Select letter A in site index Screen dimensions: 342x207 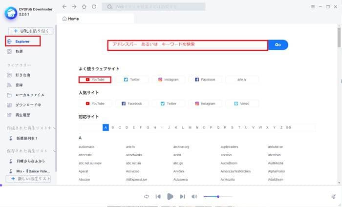(x=106, y=127)
